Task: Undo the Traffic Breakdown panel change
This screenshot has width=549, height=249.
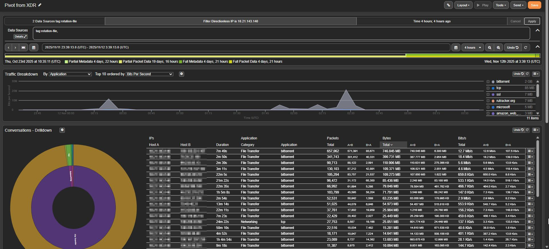Action: [x=518, y=74]
